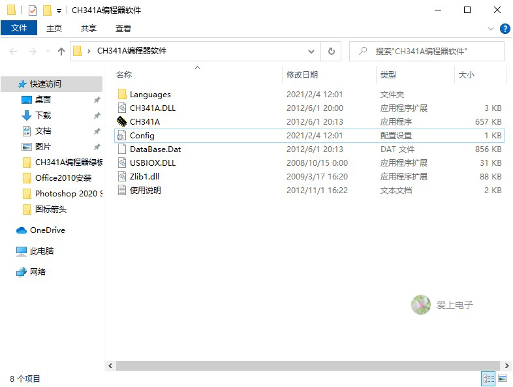Viewport: 513px width, 387px height.
Task: Click the 2009/3/17 16:20 date cell
Action: pos(317,177)
